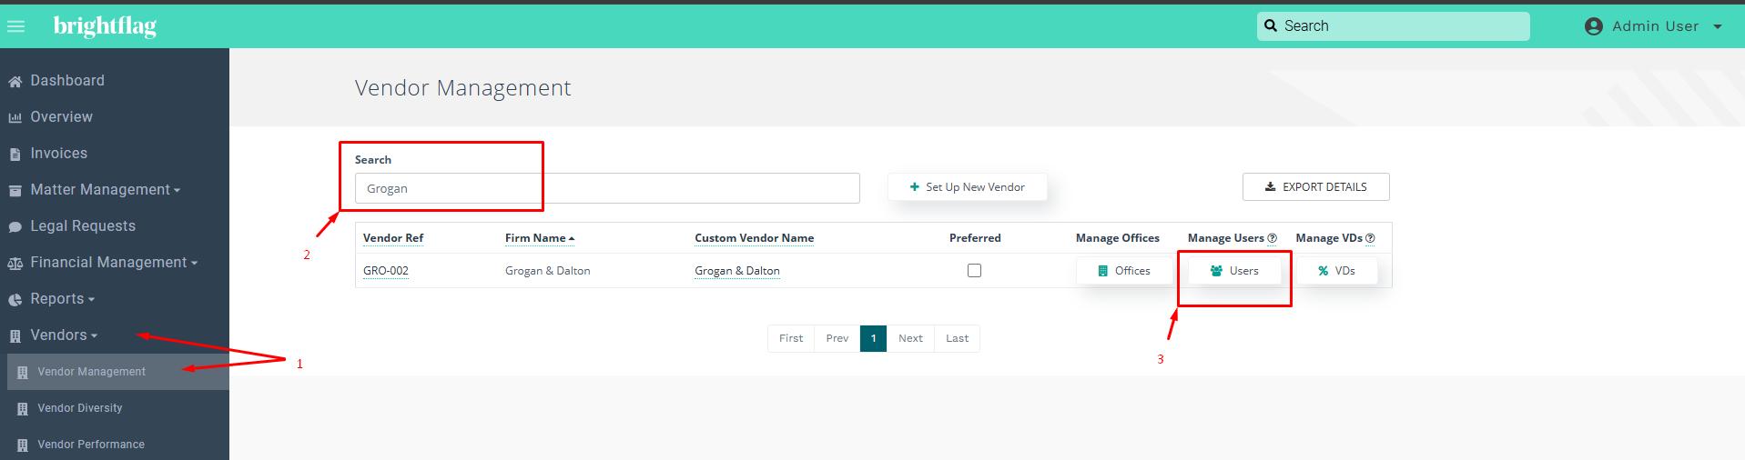Click the Users button for GRO-002
The width and height of the screenshot is (1745, 460).
[x=1234, y=271]
